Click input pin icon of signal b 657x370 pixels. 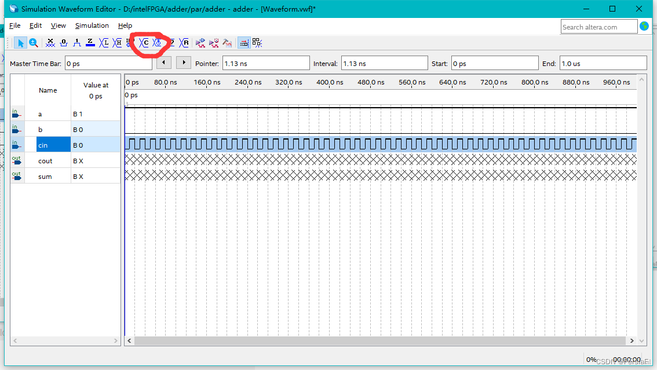pyautogui.click(x=16, y=129)
